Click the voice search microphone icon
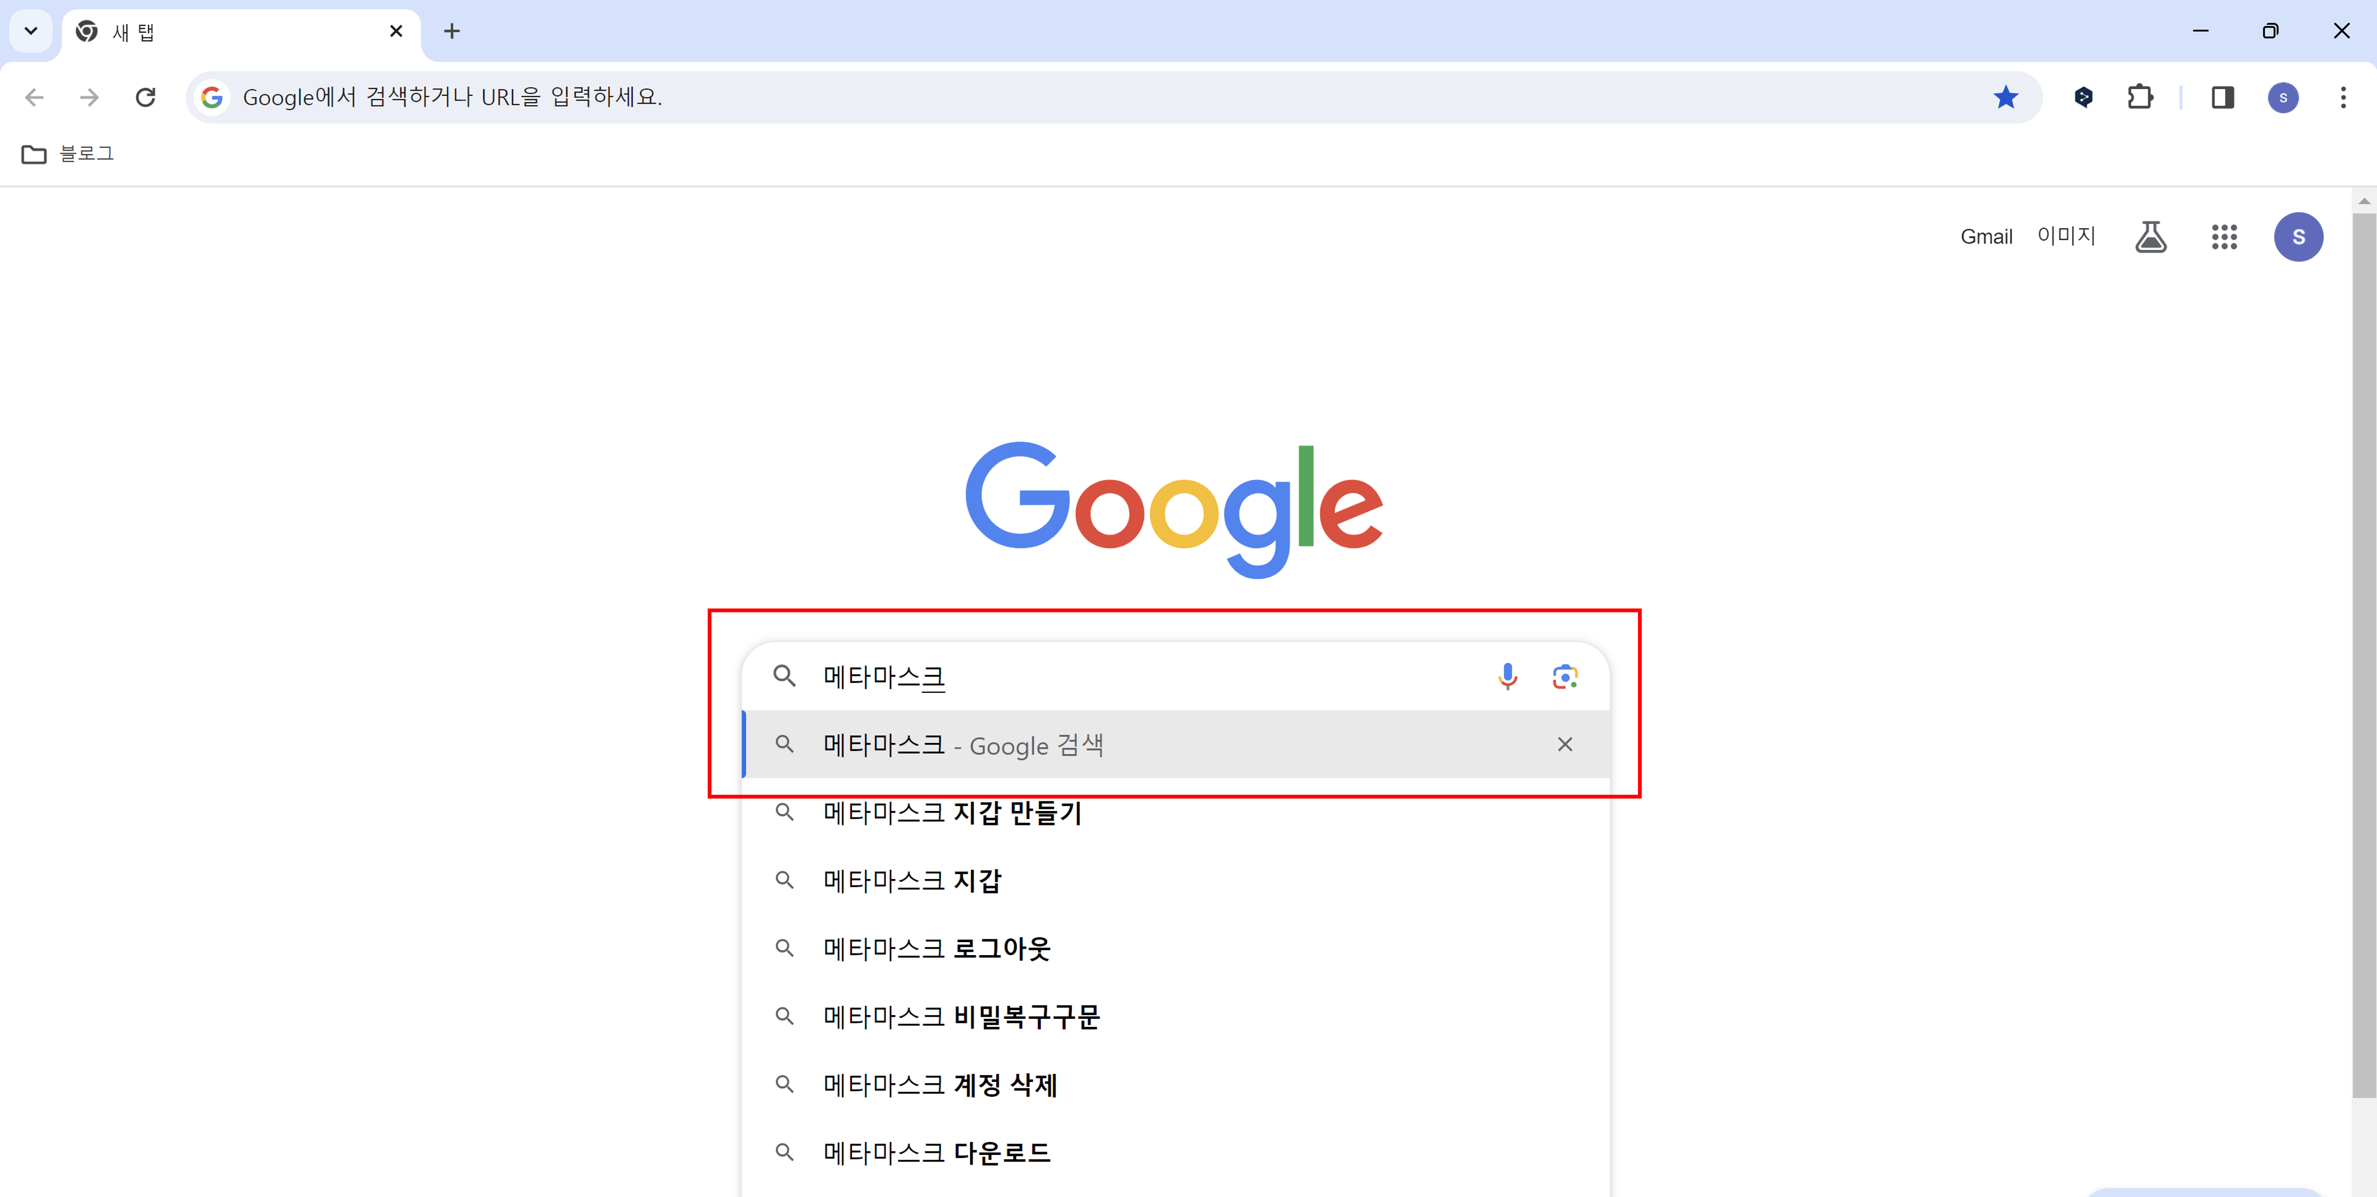The width and height of the screenshot is (2377, 1197). coord(1507,677)
